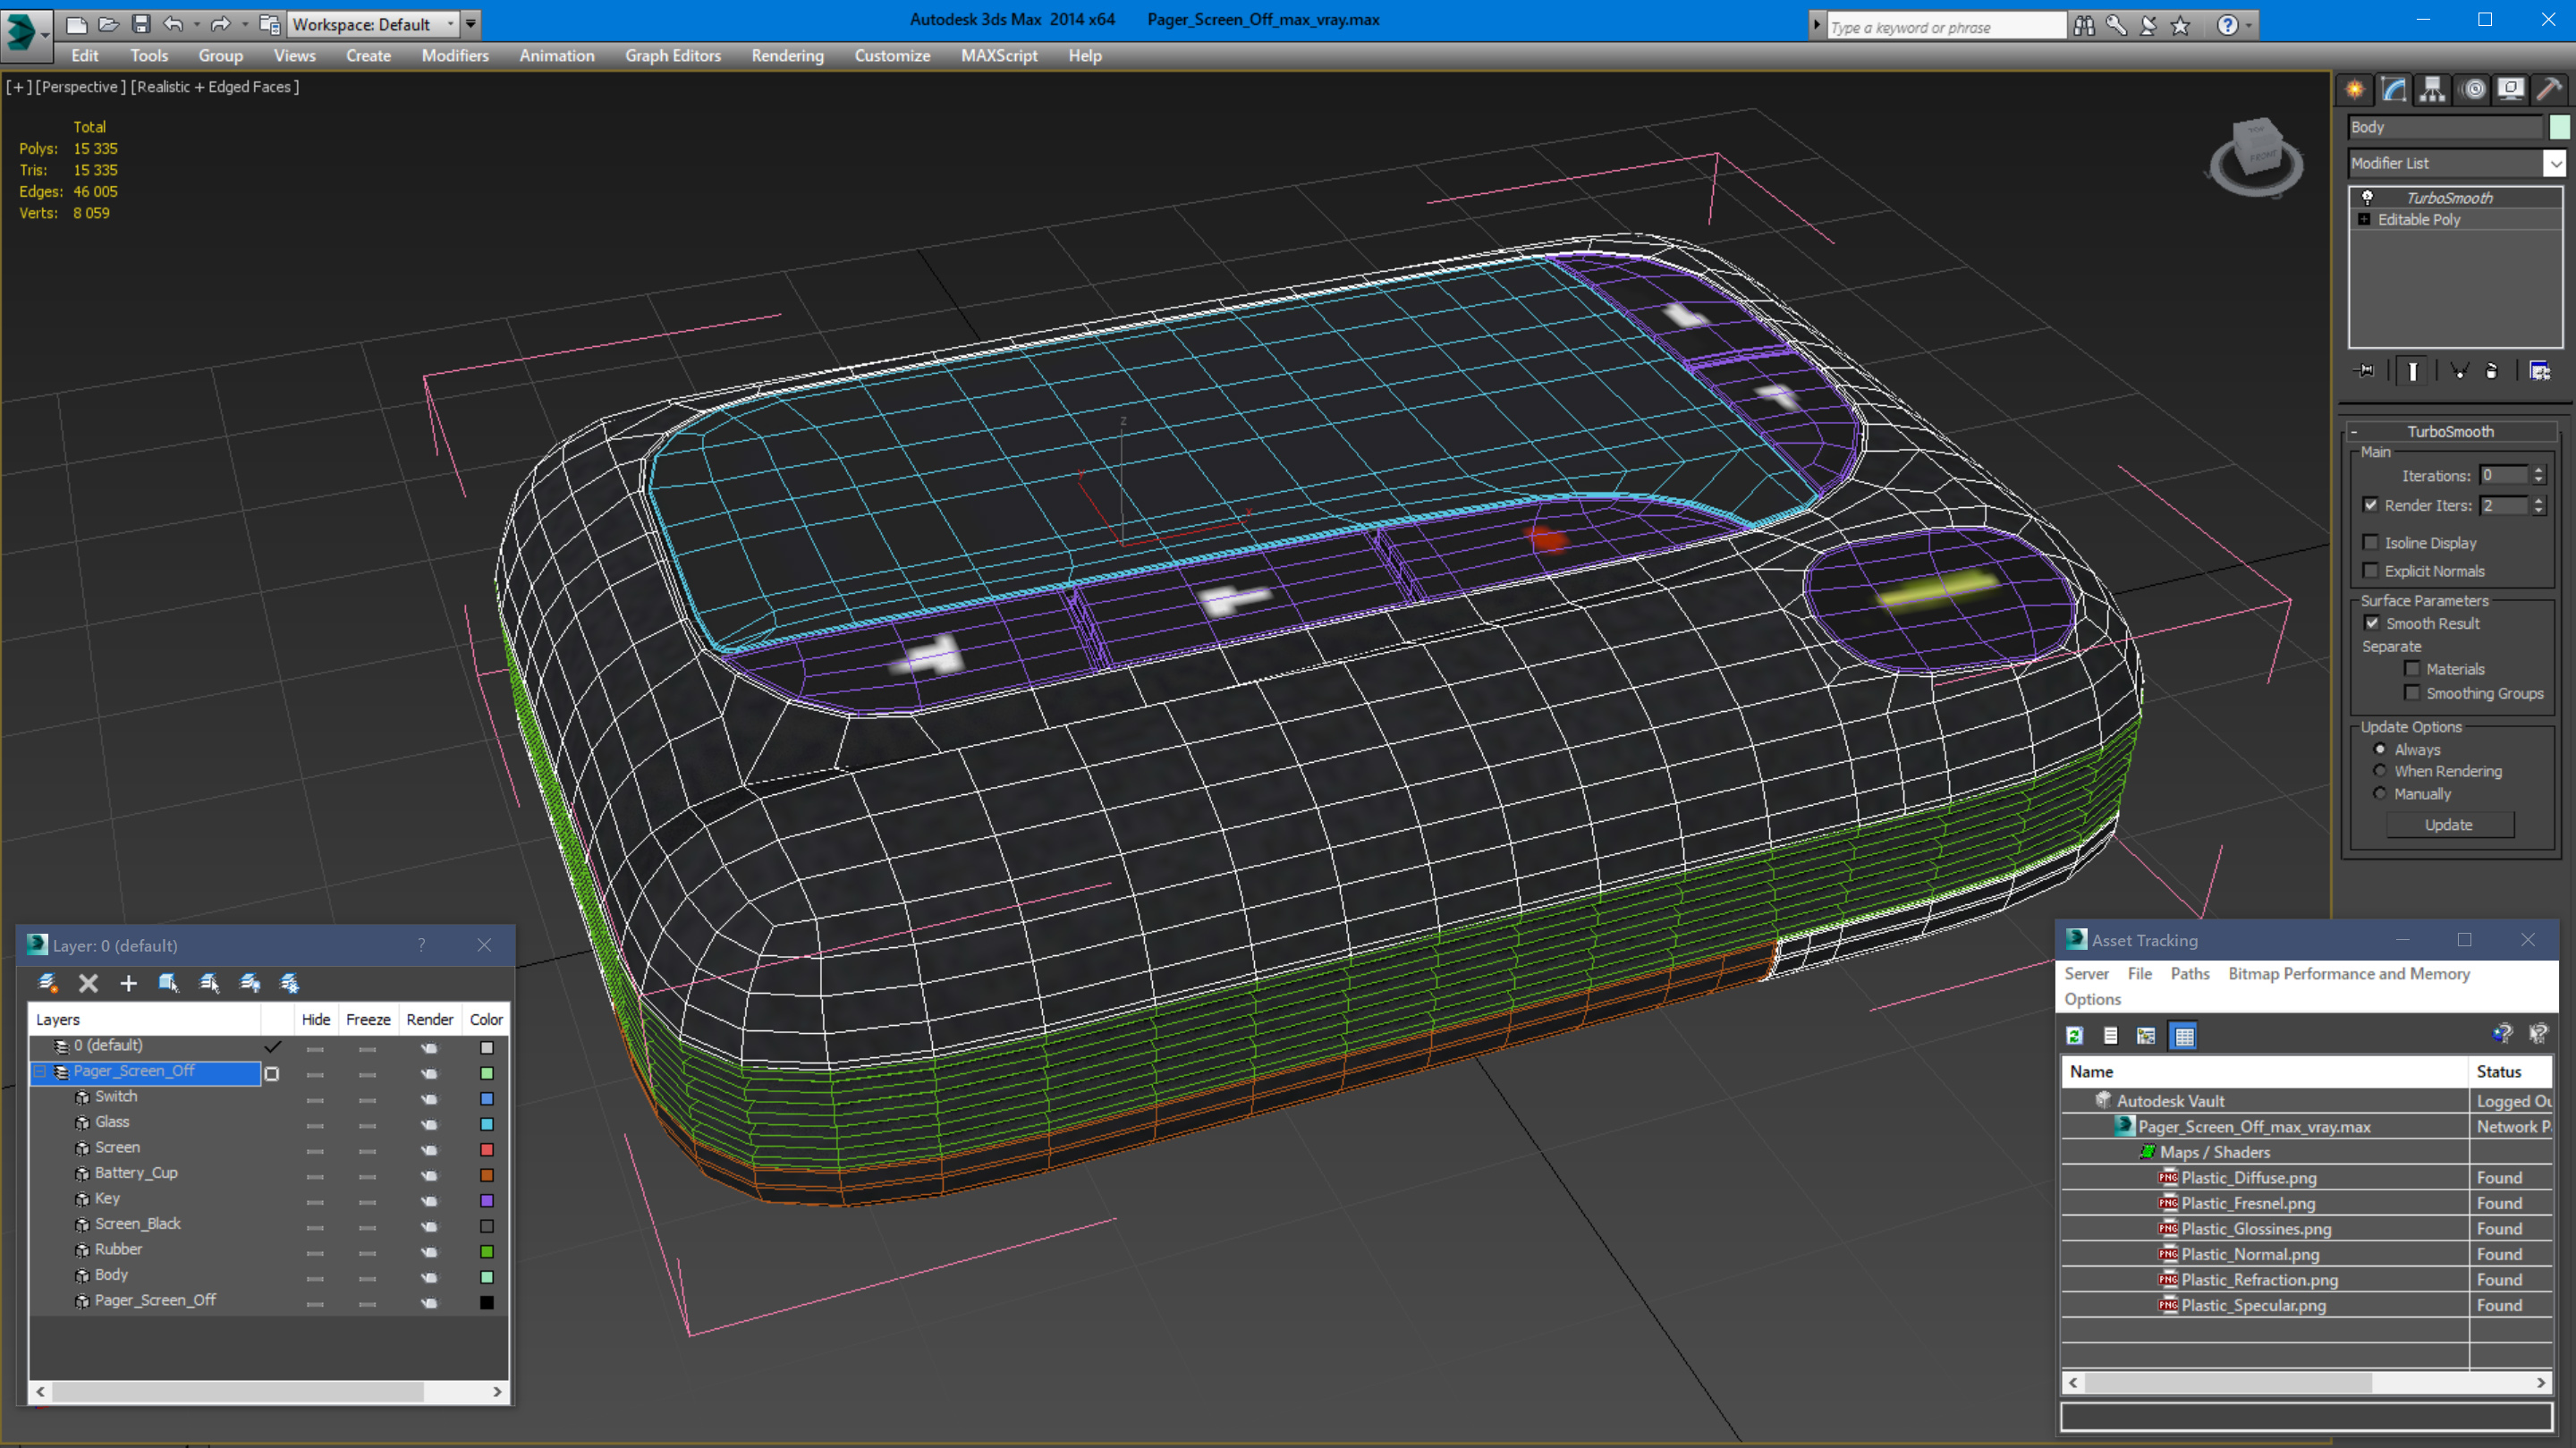
Task: Toggle Smooth Result checkbox
Action: (2372, 623)
